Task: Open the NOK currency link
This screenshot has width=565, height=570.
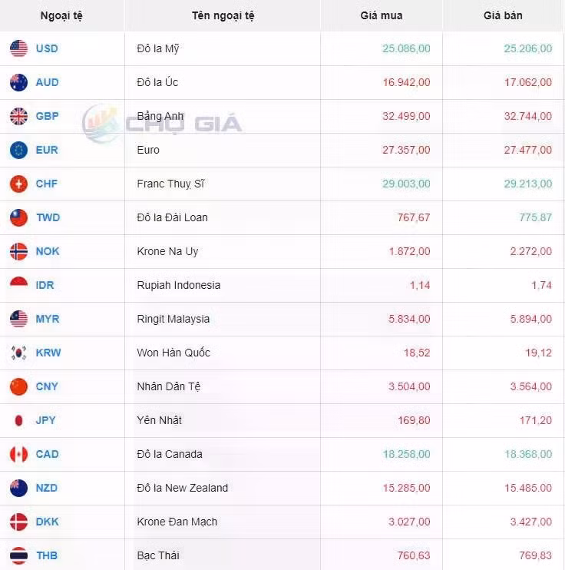Action: click(x=48, y=251)
